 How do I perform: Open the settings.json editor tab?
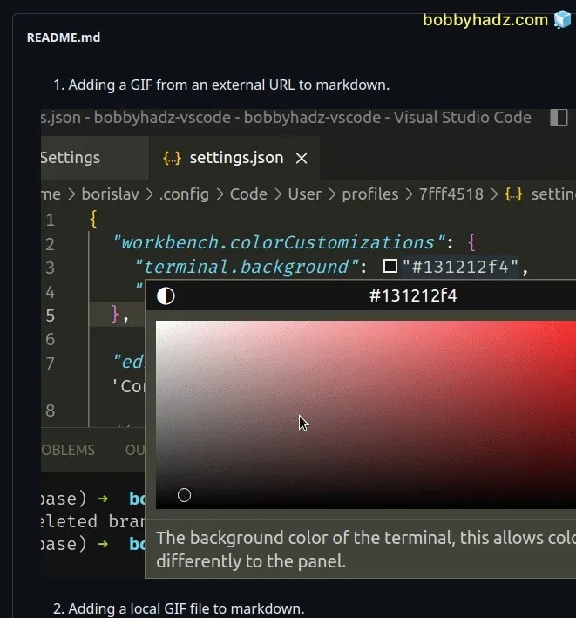(234, 158)
